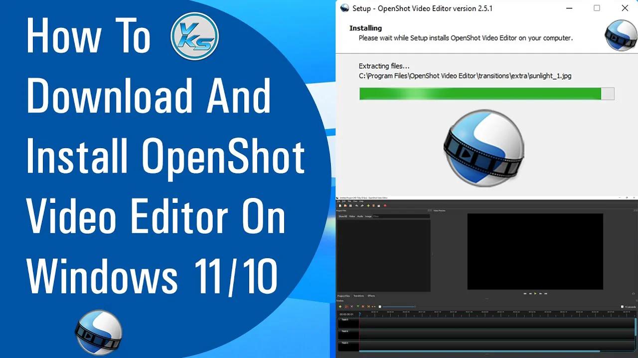Click the timeline zoom slider
Screen dimensions: 638x358
[x=399, y=307]
